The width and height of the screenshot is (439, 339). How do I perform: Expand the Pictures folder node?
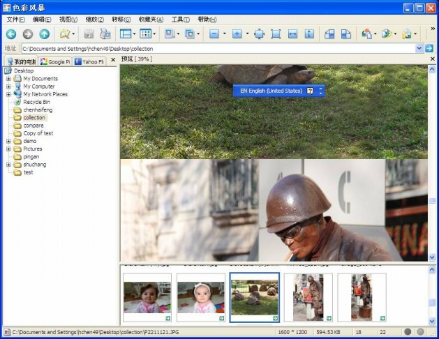[8, 149]
